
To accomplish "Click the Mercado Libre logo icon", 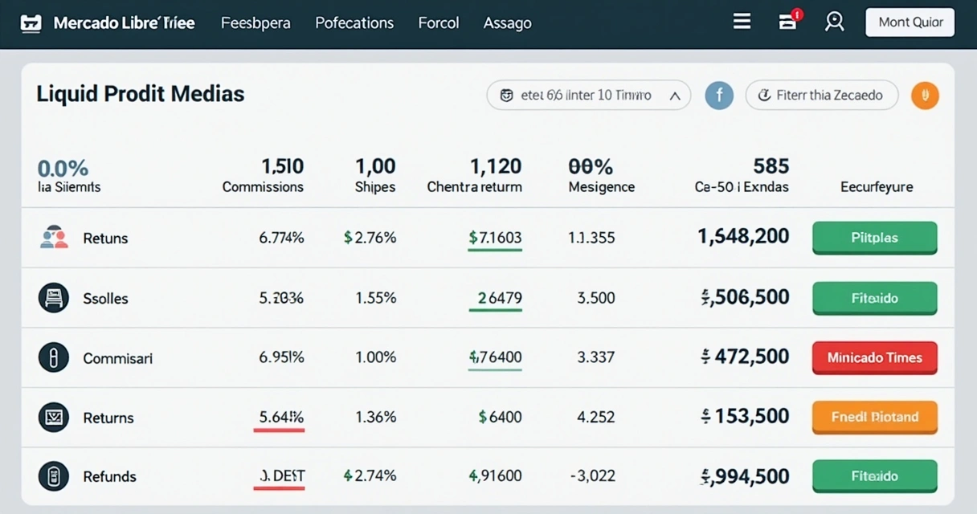I will tap(31, 22).
